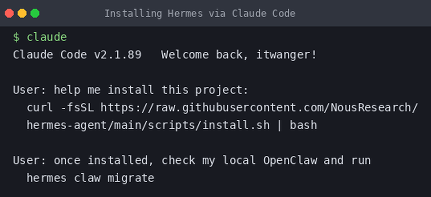Click the first 'User:' label
431x197 pixels.
tap(30, 90)
